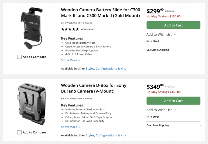Tick Add to Compare for Battery Slide
The height and width of the screenshot is (144, 208).
coord(19,57)
